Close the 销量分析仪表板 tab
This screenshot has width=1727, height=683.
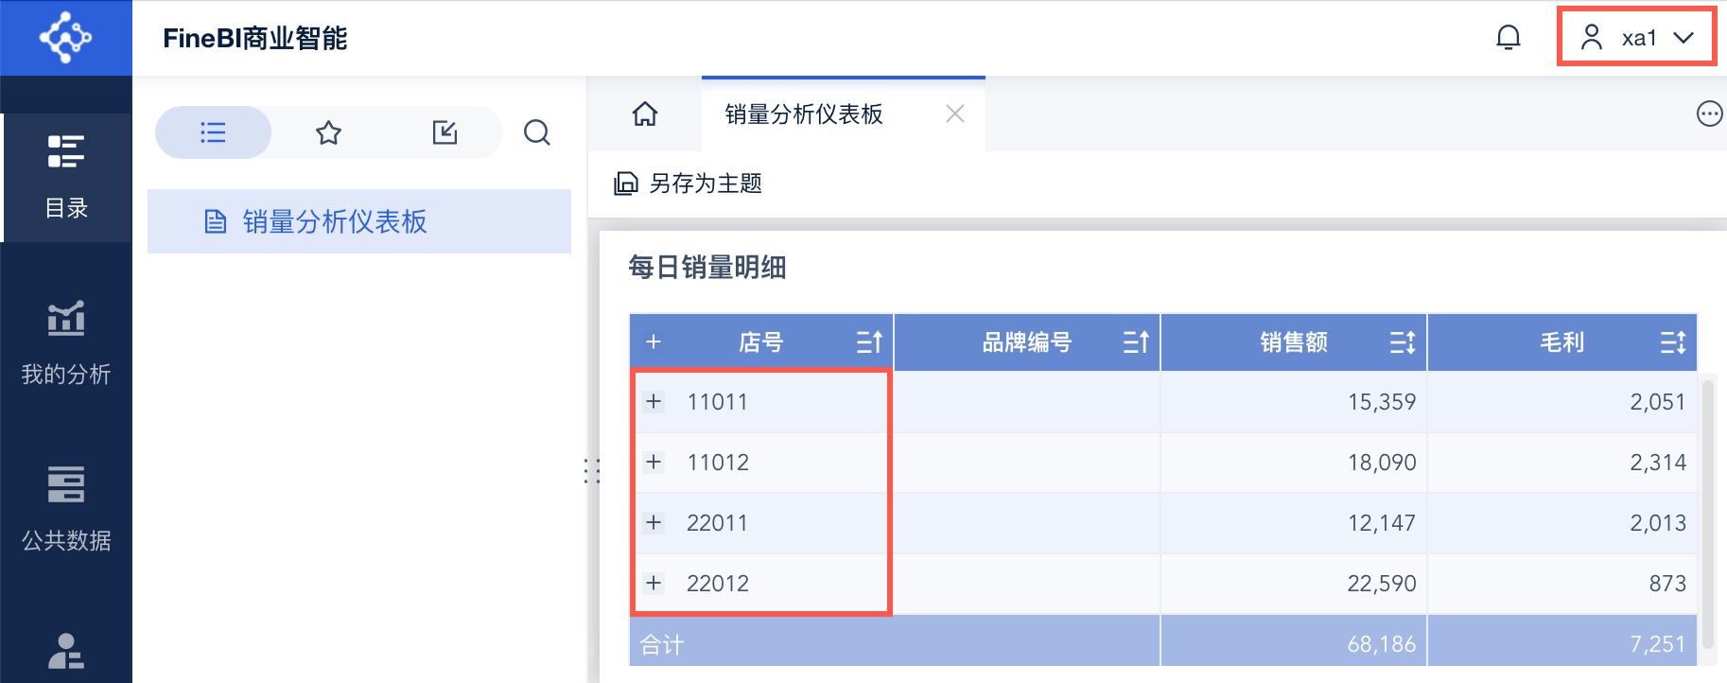coord(955,114)
